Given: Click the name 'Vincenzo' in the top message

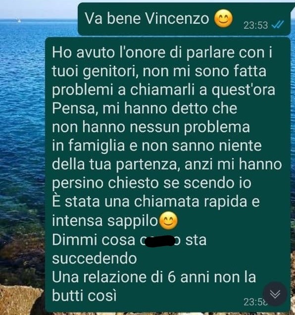Looking at the screenshot, I should click(x=177, y=19).
